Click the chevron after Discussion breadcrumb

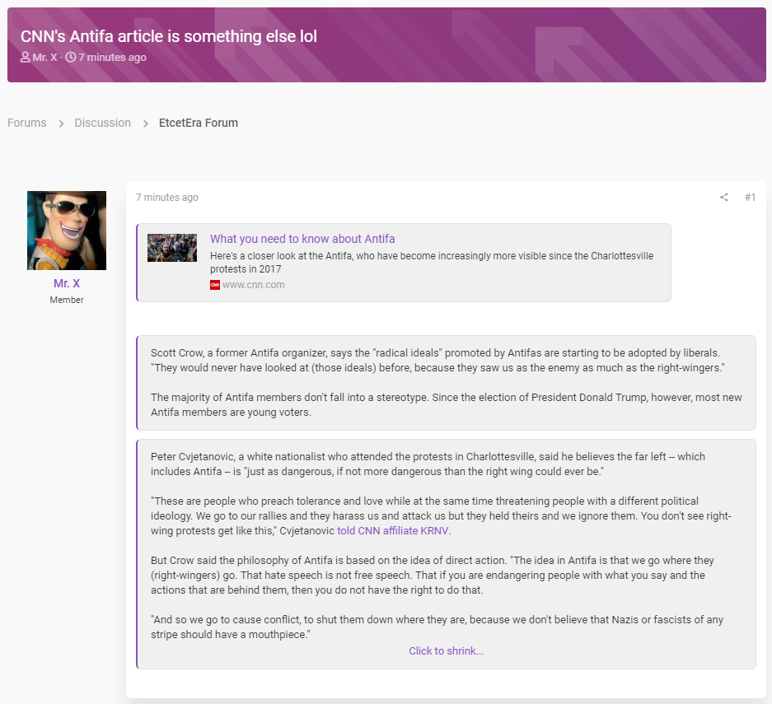click(145, 124)
